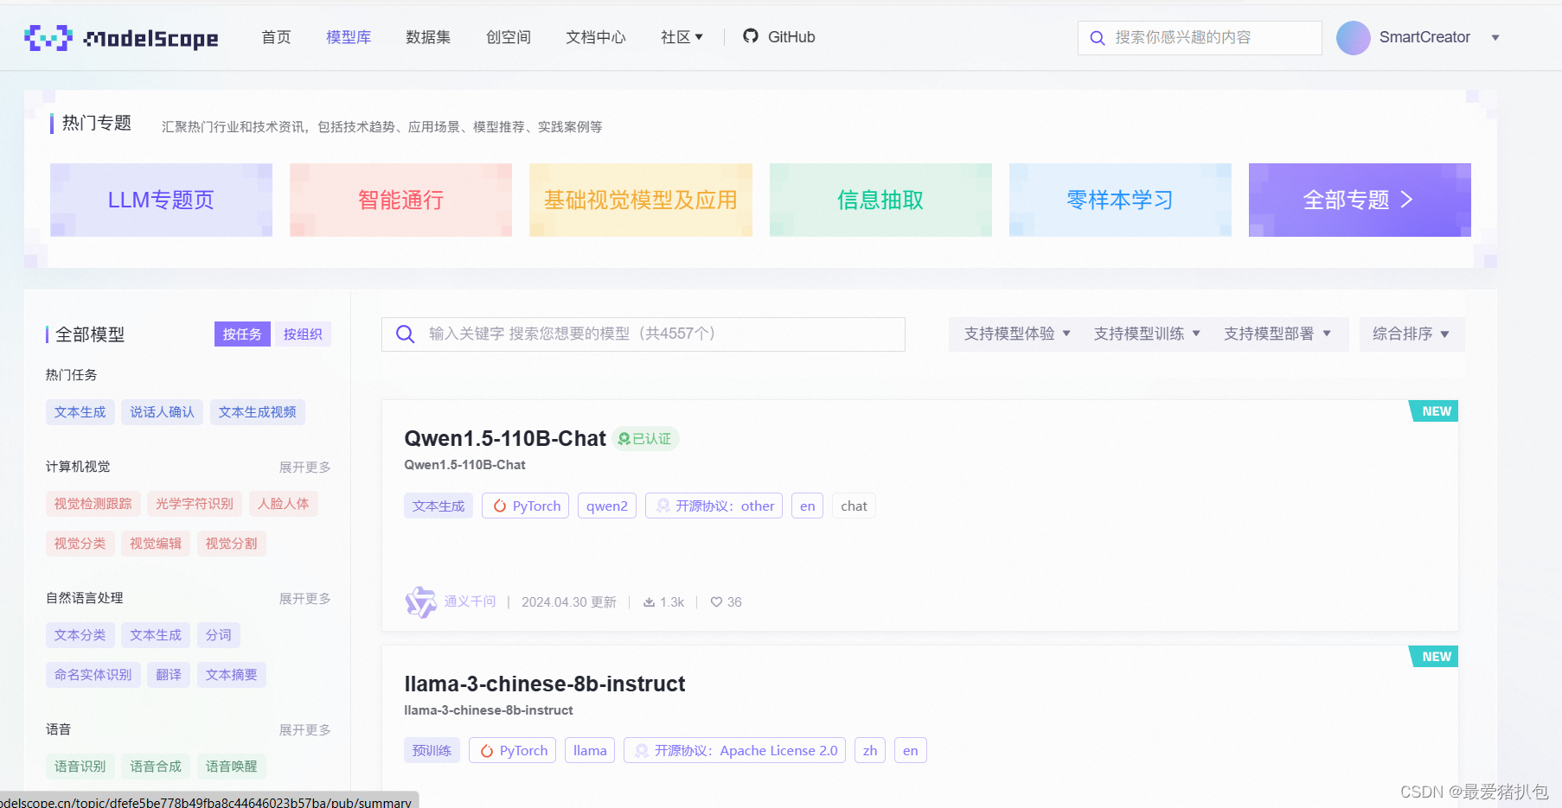Open the llama-3-chinese-8b-instruct model title
This screenshot has width=1562, height=808.
coord(545,684)
